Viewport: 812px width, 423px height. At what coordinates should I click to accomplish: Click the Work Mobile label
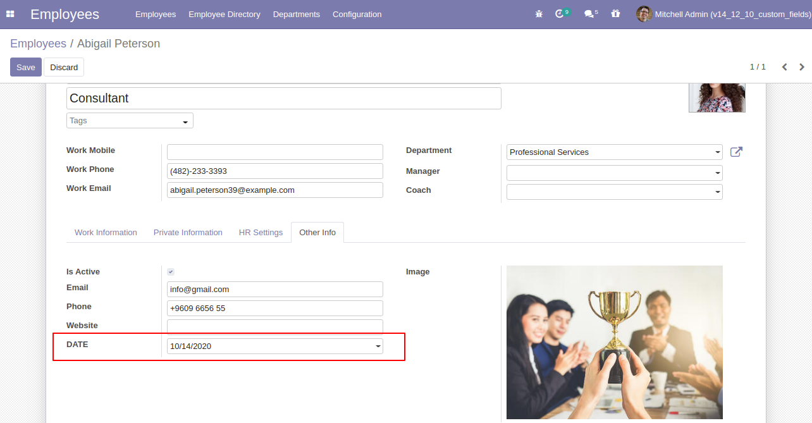[x=90, y=150]
